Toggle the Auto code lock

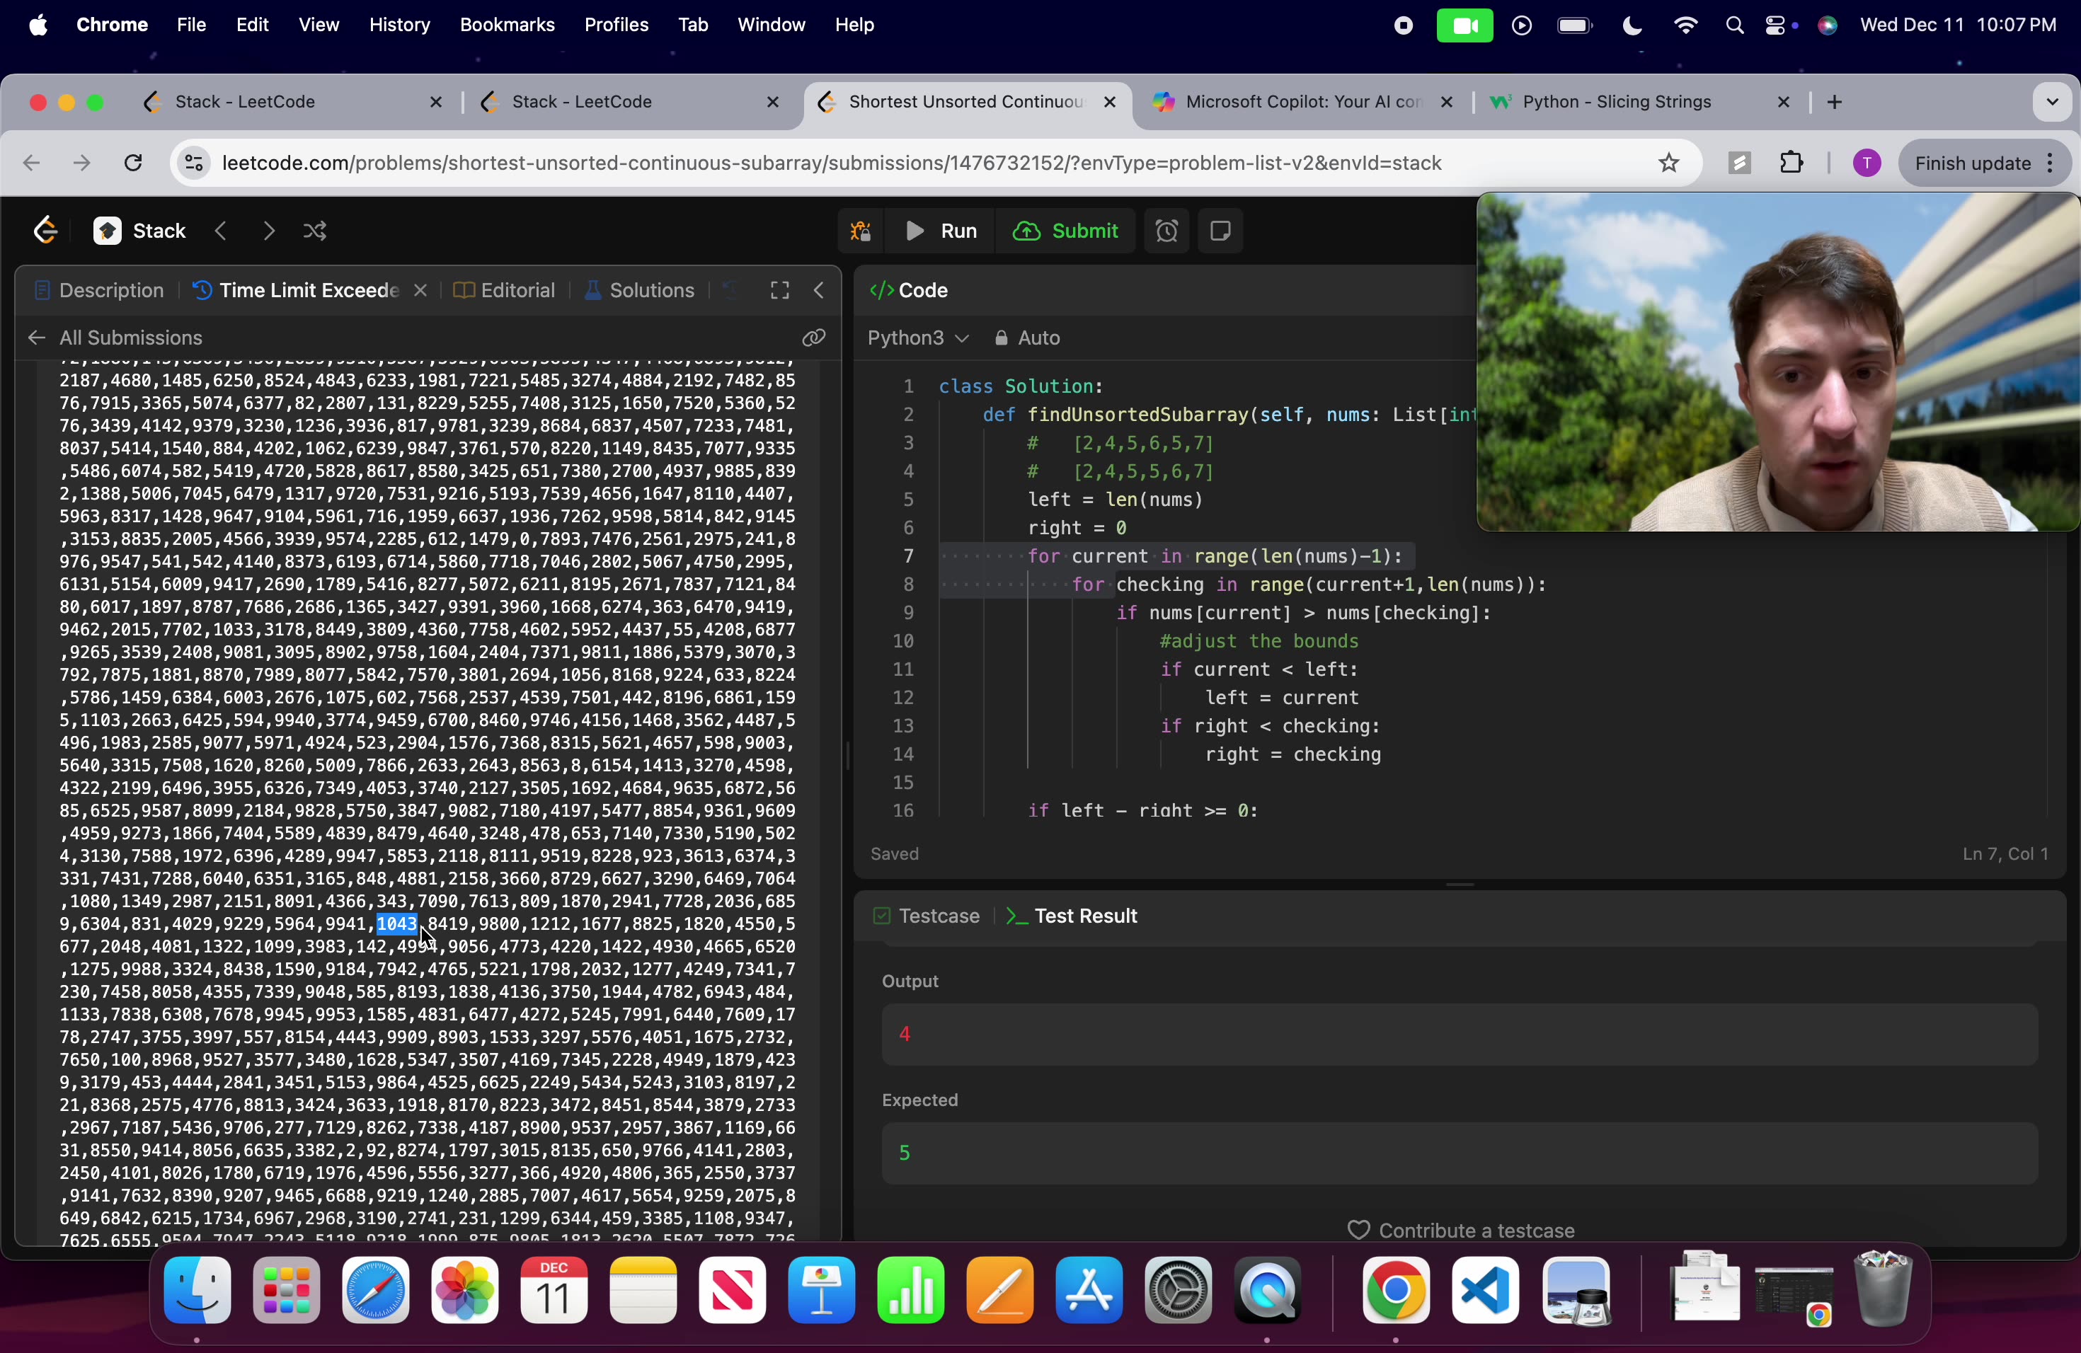(1001, 338)
